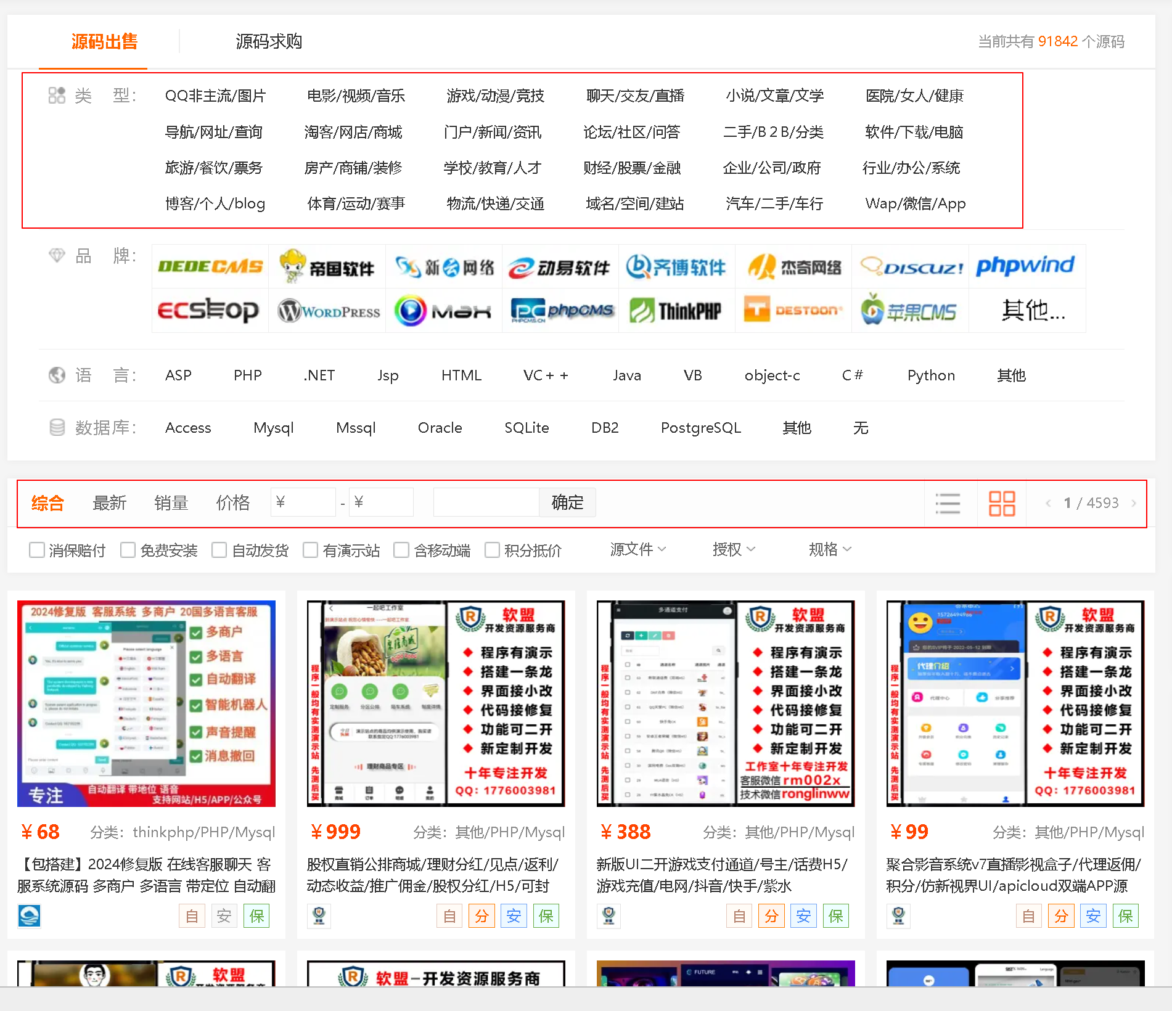Open the DEDECMS brand logo
Screen dimensions: 1172x1011
(x=210, y=266)
